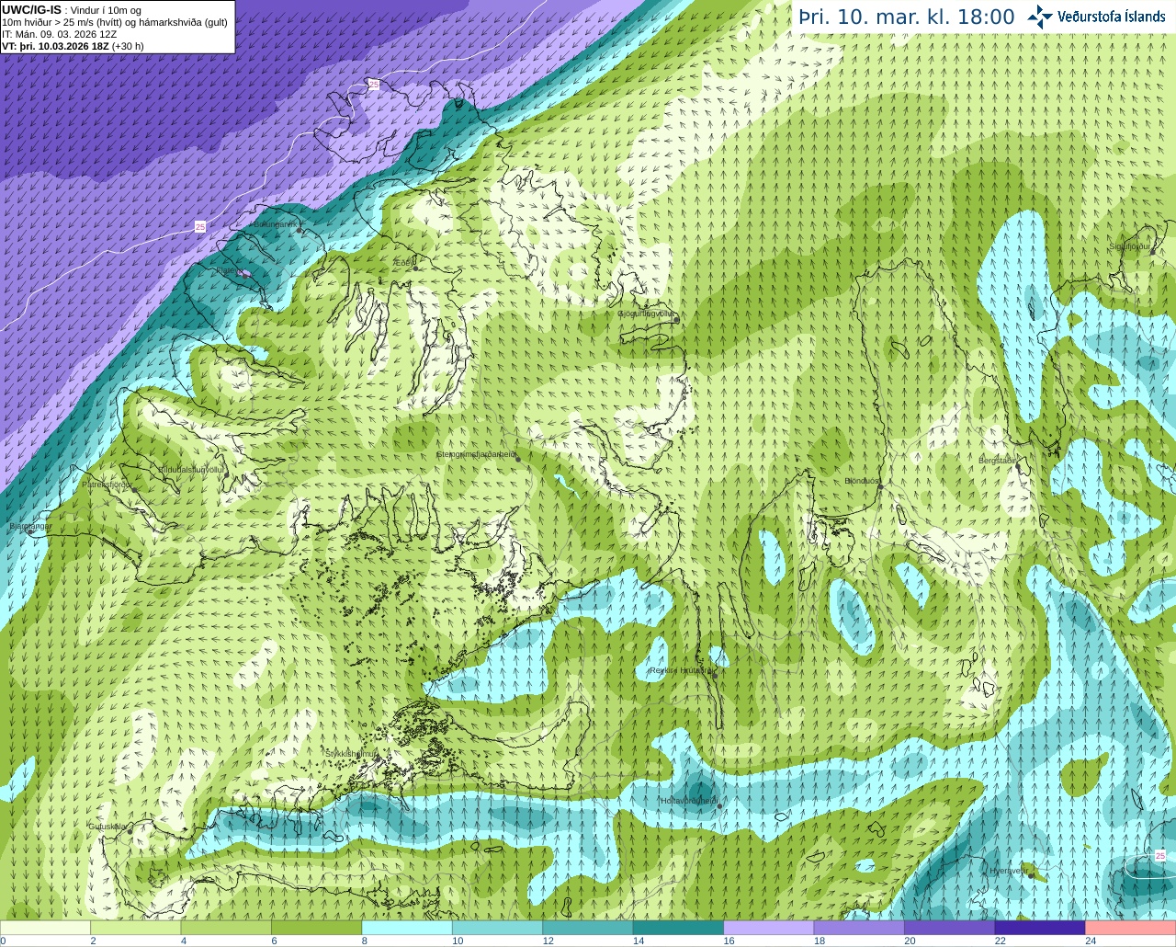
Task: Select the green 4–6 m/s legend swatch
Action: (x=226, y=928)
